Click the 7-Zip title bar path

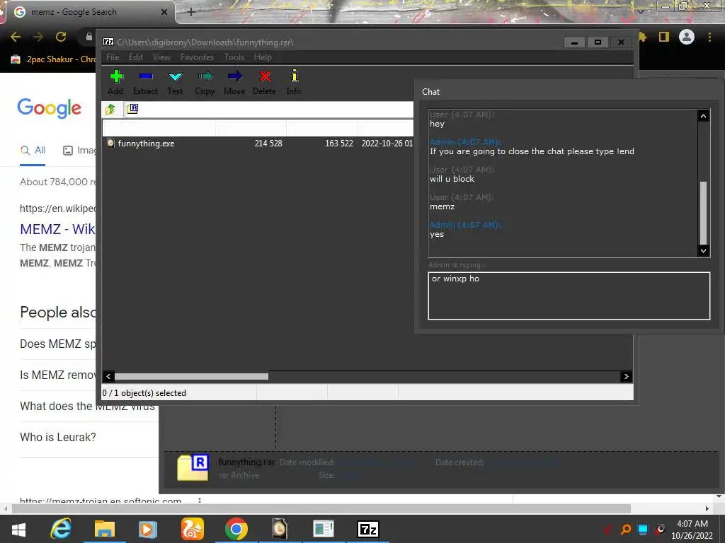(205, 42)
